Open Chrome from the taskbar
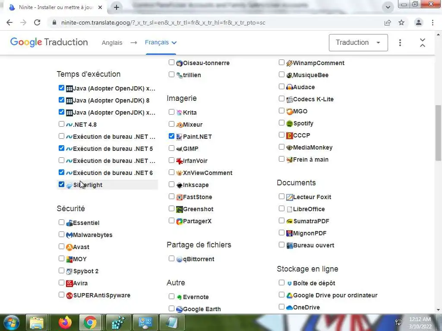The width and height of the screenshot is (442, 331). pyautogui.click(x=90, y=322)
